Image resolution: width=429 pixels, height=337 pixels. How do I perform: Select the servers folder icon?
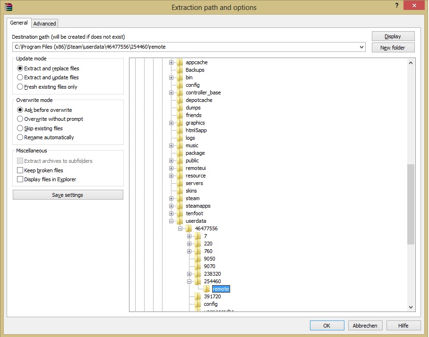tap(180, 184)
